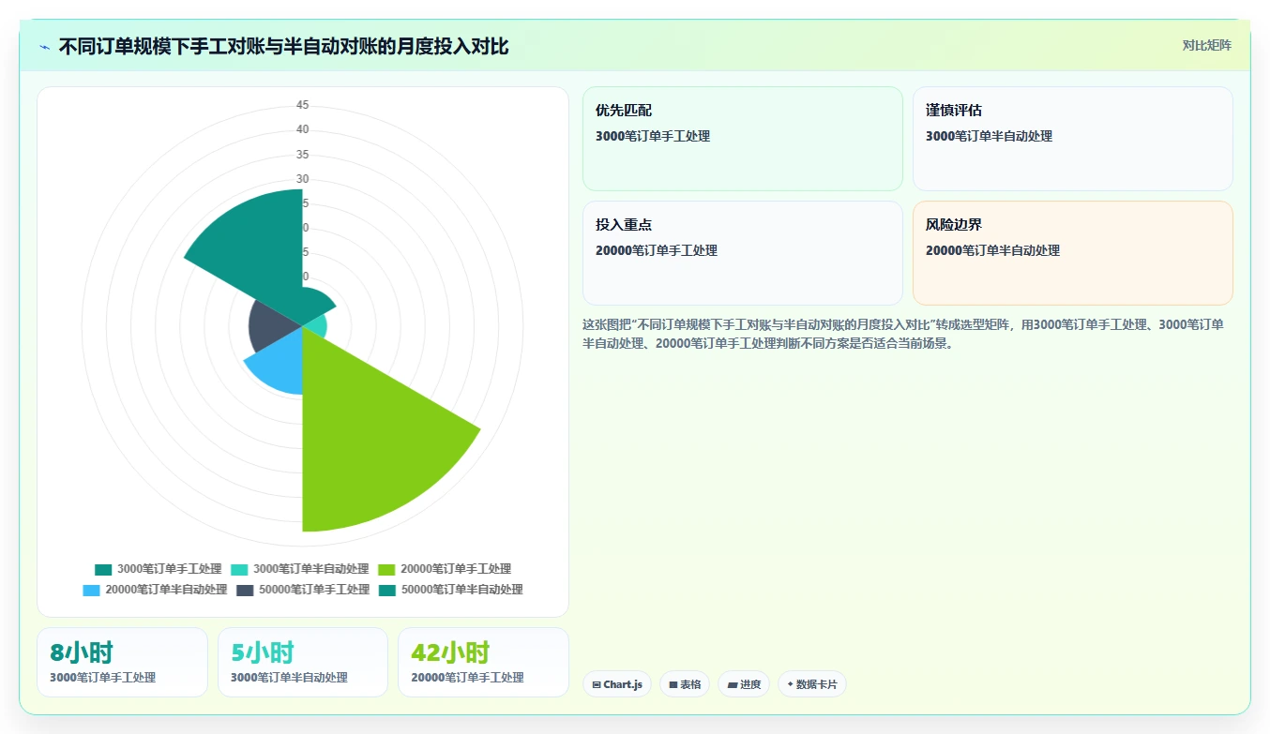Click the axis tick label 40
1270x734 pixels.
click(302, 129)
